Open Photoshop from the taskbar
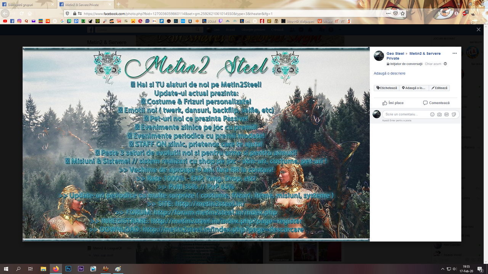This screenshot has width=488, height=274. tap(69, 269)
